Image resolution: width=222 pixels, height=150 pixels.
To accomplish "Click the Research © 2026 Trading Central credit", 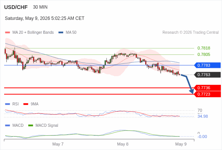I will (x=190, y=33).
